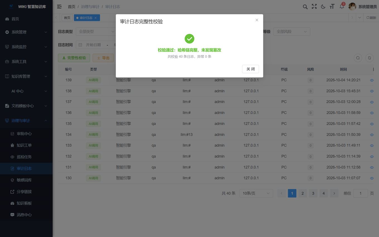Open tab list dropdown arrow
Screen dimensions: 379x237
click(359, 18)
